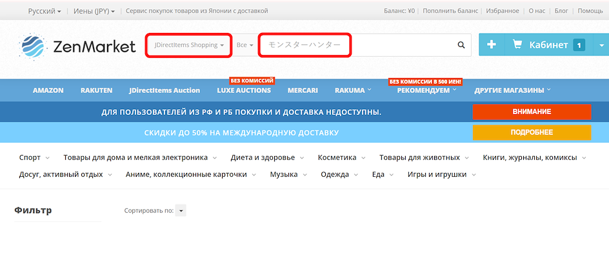Expand Товары для дома и мелкая электроника
Screen dimensions: 609x280
click(140, 157)
